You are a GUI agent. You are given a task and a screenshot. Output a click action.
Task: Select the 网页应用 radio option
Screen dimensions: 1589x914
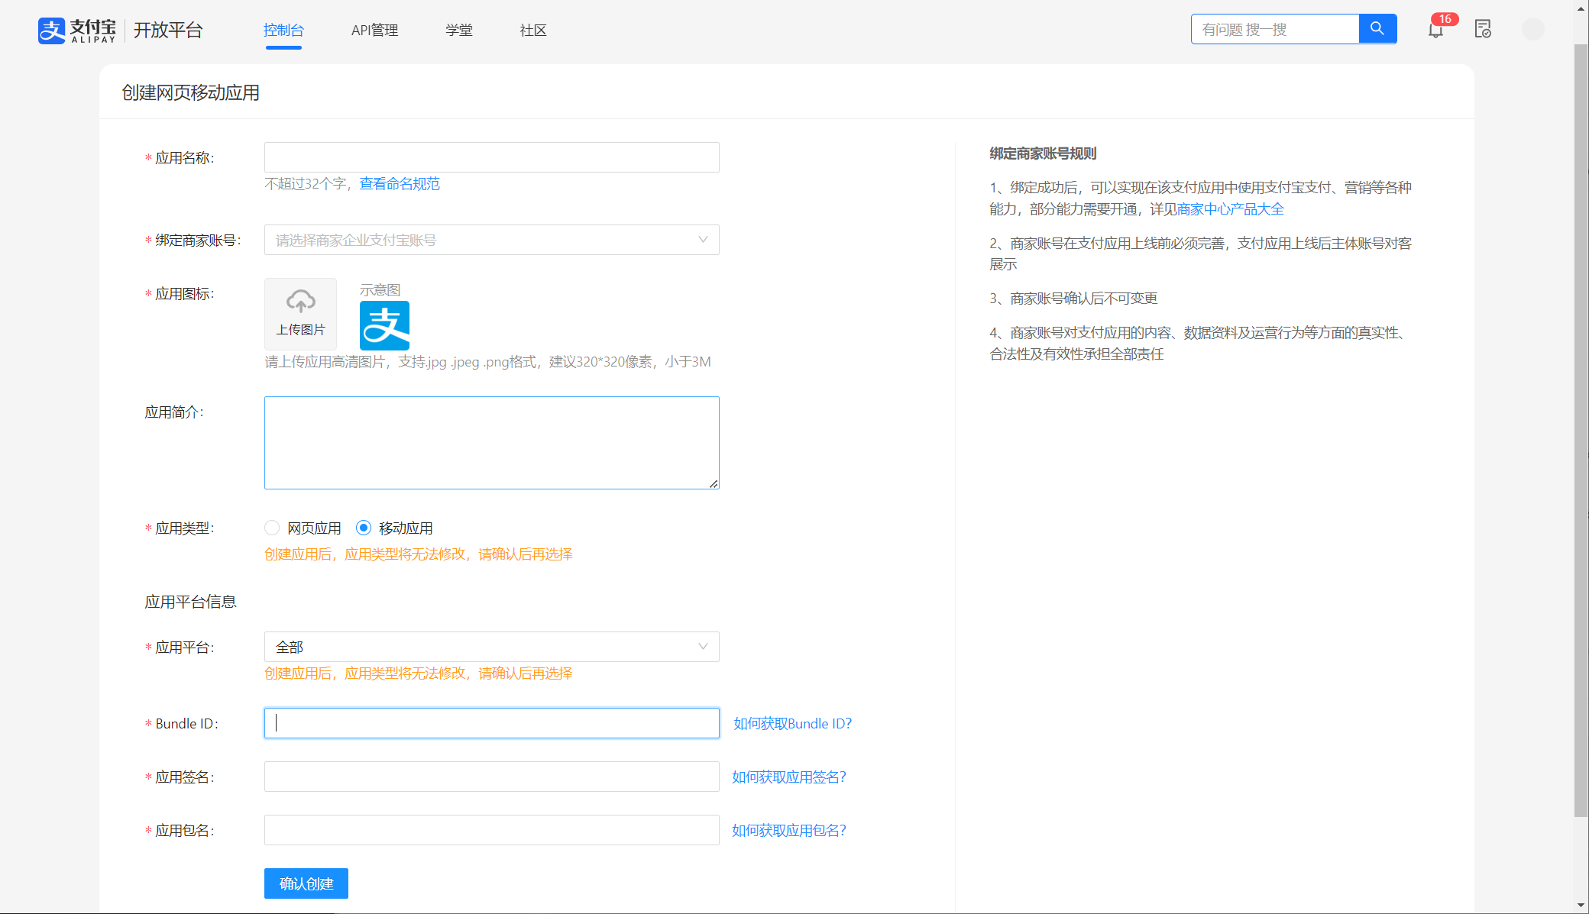pos(272,528)
